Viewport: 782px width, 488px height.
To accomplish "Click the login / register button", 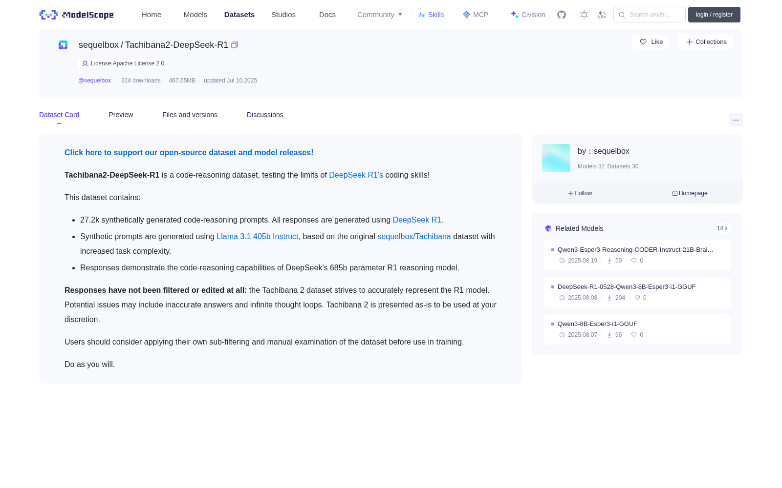I will pos(714,15).
